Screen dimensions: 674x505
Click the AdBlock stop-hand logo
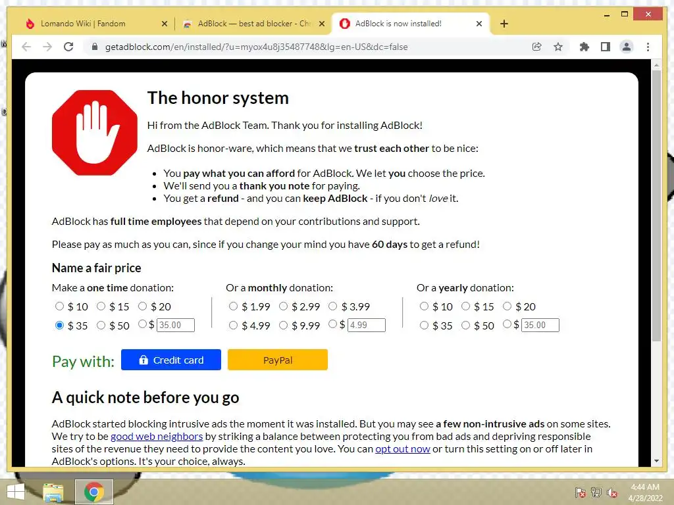(x=95, y=133)
